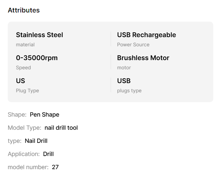Click the 'Plug Type' label under US

27,91
